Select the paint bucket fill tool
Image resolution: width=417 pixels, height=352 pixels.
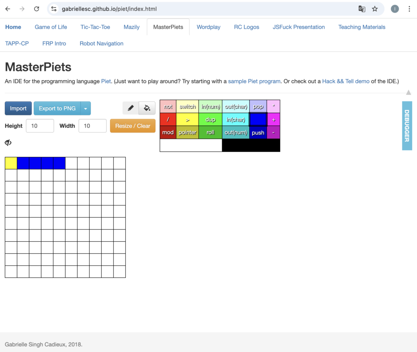[x=147, y=108]
